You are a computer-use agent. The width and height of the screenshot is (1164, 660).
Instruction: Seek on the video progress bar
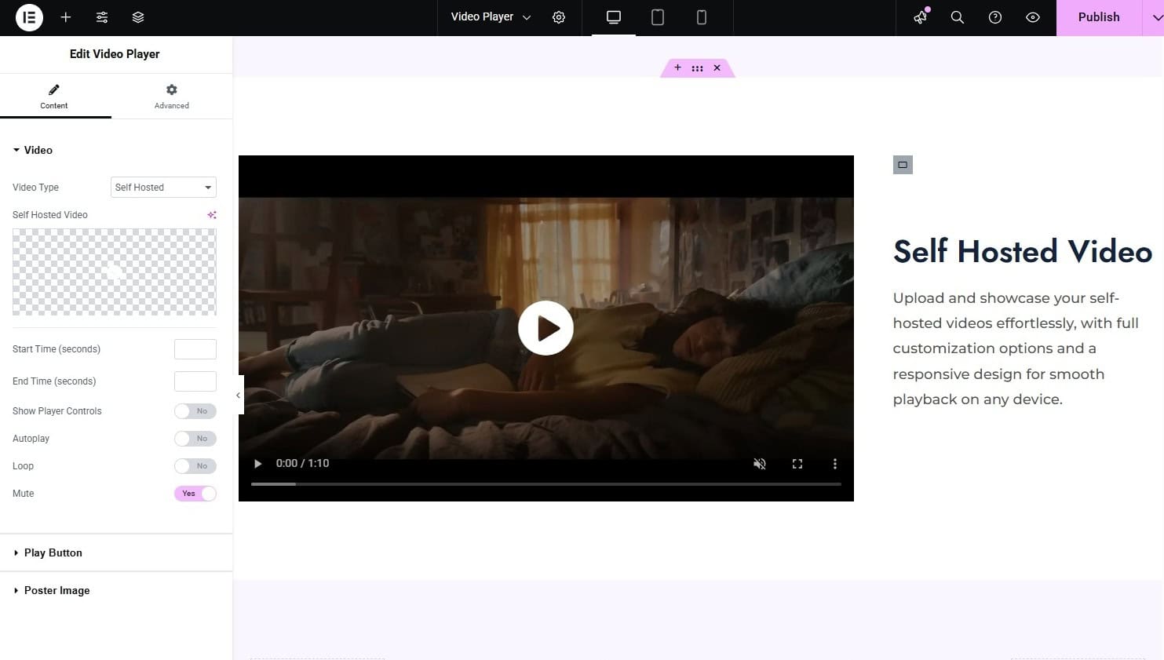[546, 484]
